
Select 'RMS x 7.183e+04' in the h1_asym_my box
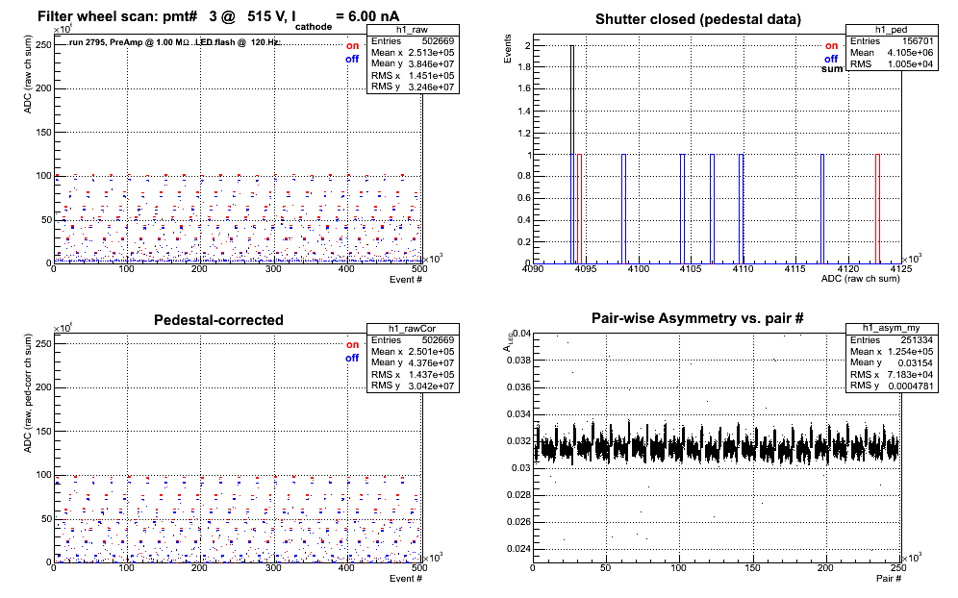[892, 374]
